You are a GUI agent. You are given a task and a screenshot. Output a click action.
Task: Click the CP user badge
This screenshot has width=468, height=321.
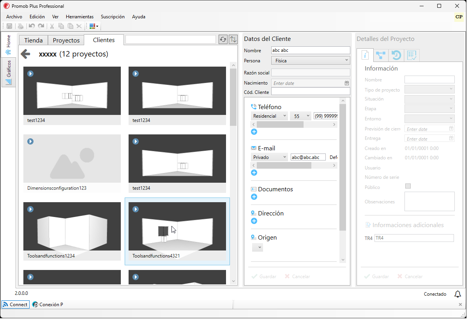click(x=459, y=17)
